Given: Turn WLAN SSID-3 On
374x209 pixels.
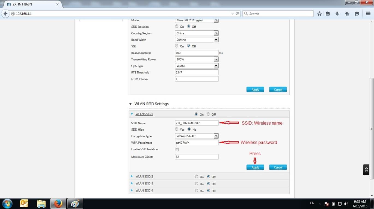Looking at the screenshot, I should (x=196, y=184).
